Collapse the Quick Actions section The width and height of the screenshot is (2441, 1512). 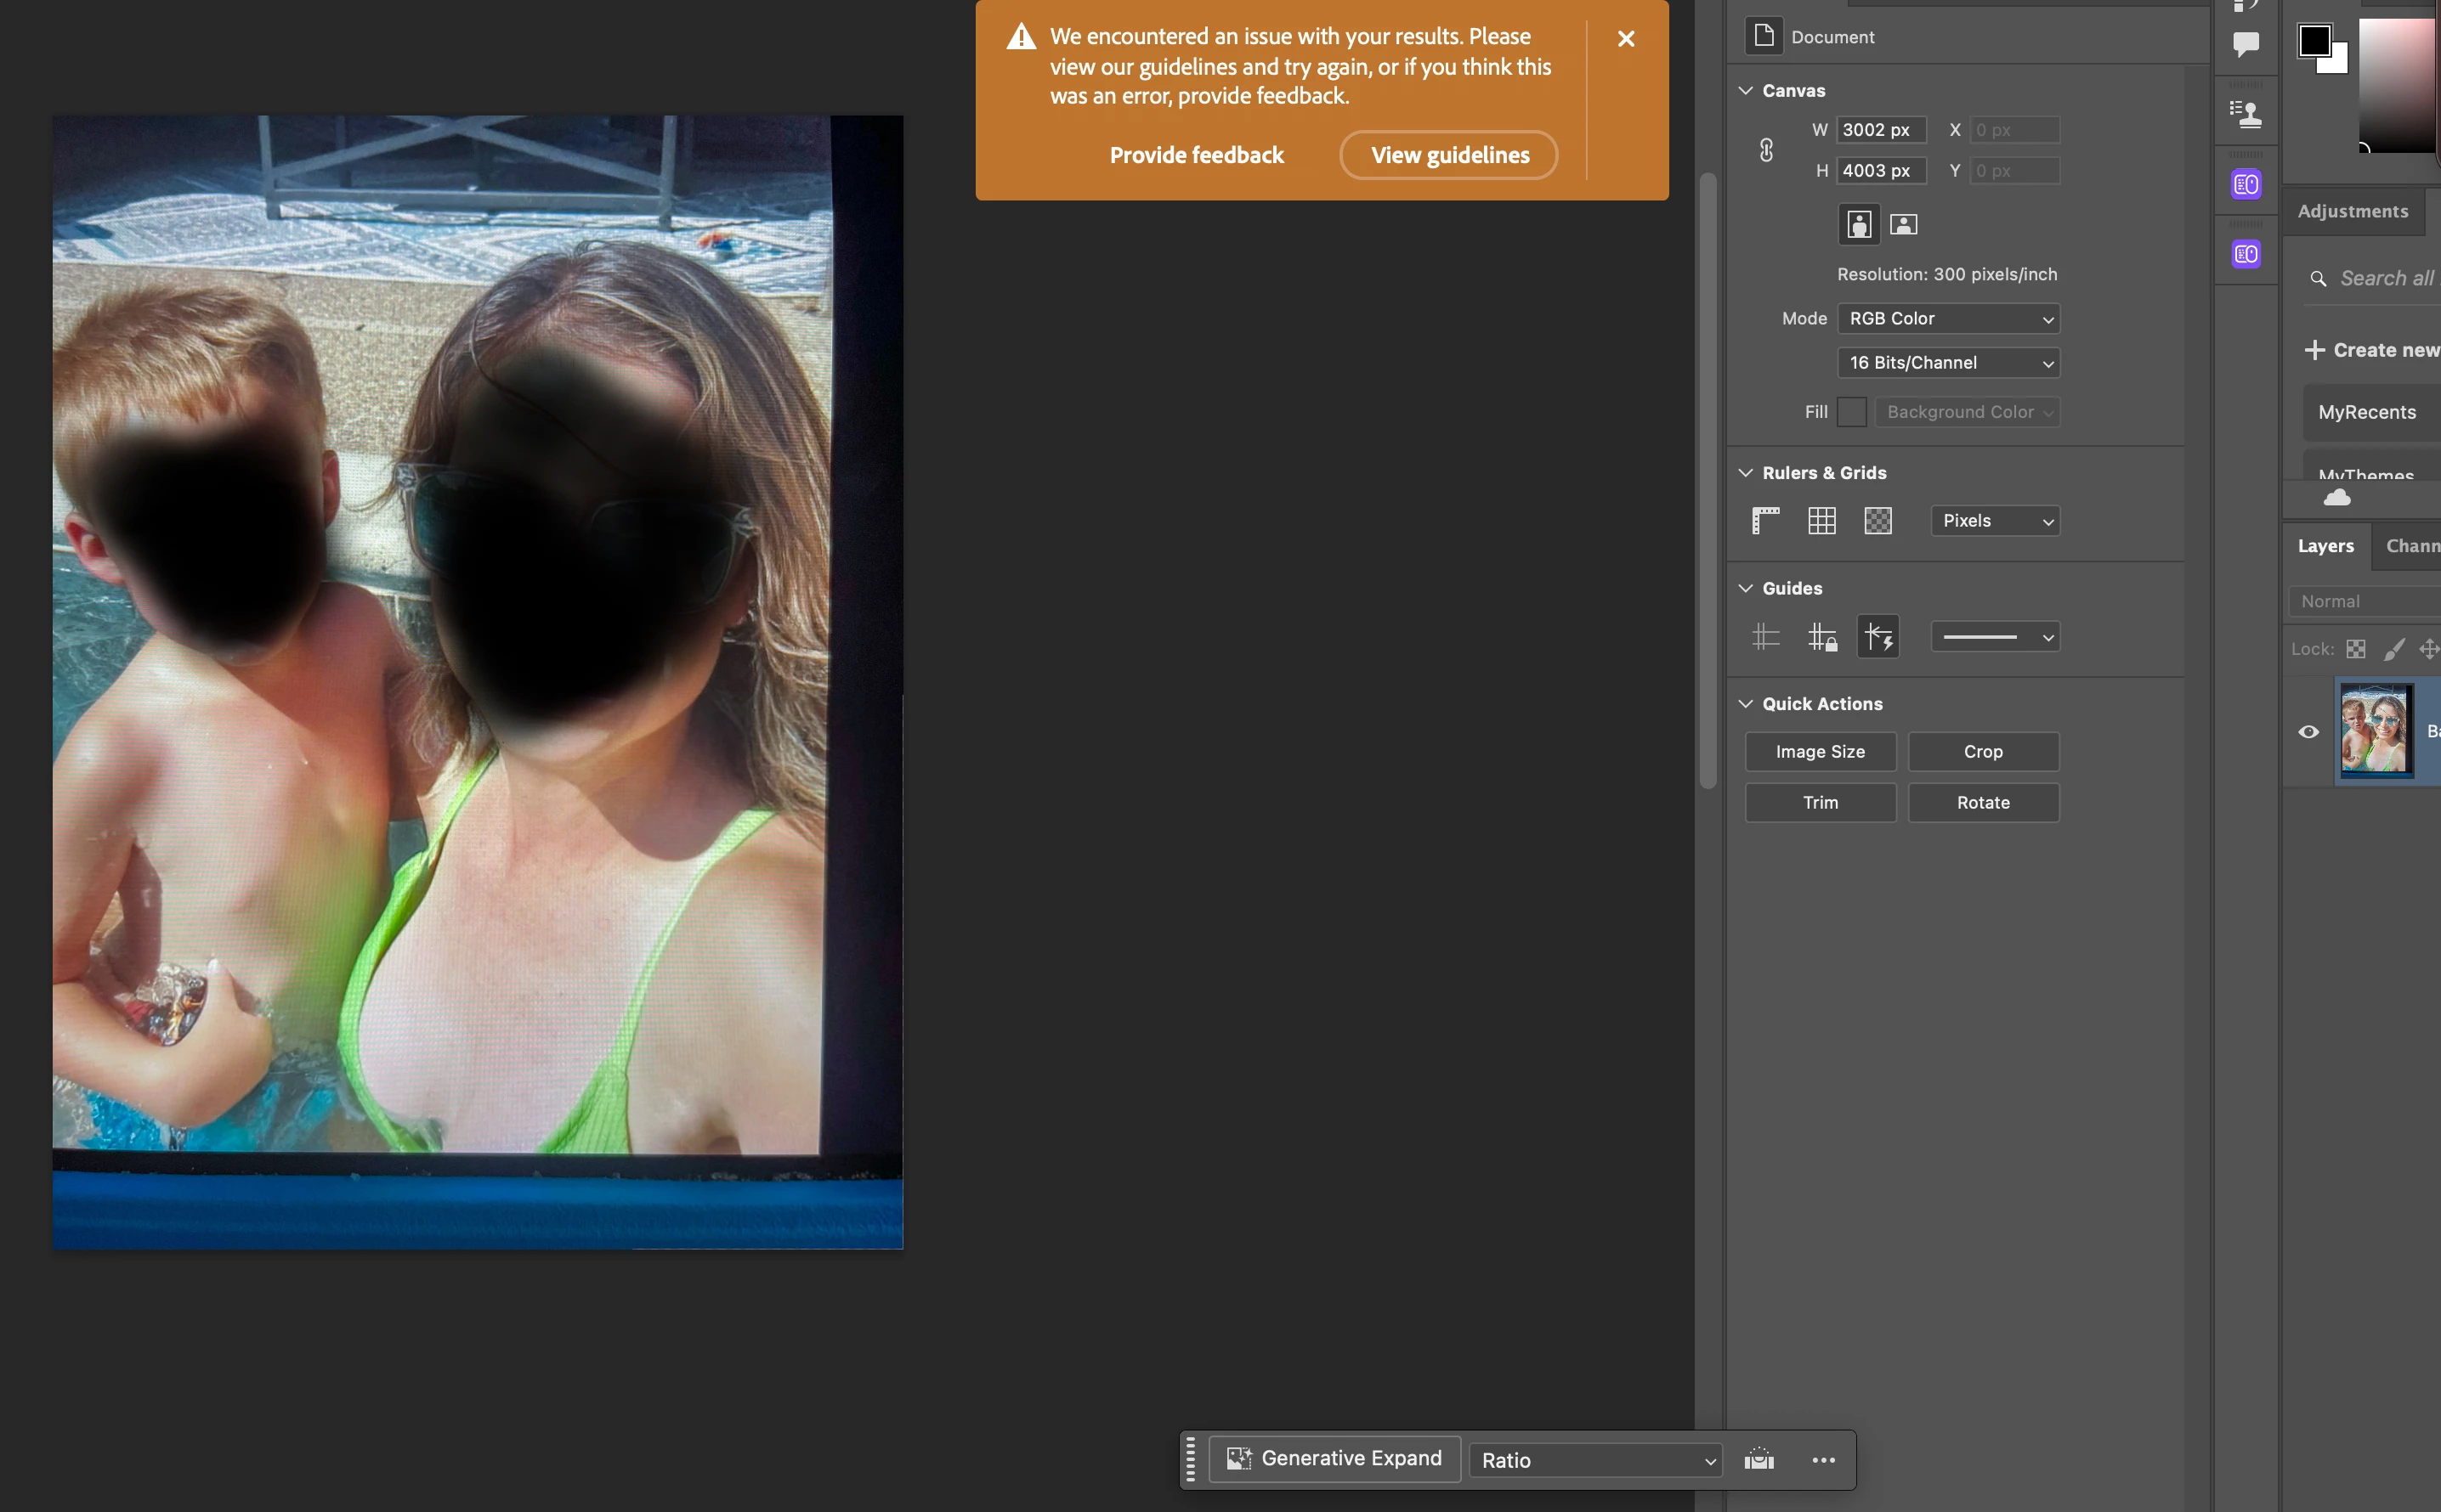click(1746, 703)
